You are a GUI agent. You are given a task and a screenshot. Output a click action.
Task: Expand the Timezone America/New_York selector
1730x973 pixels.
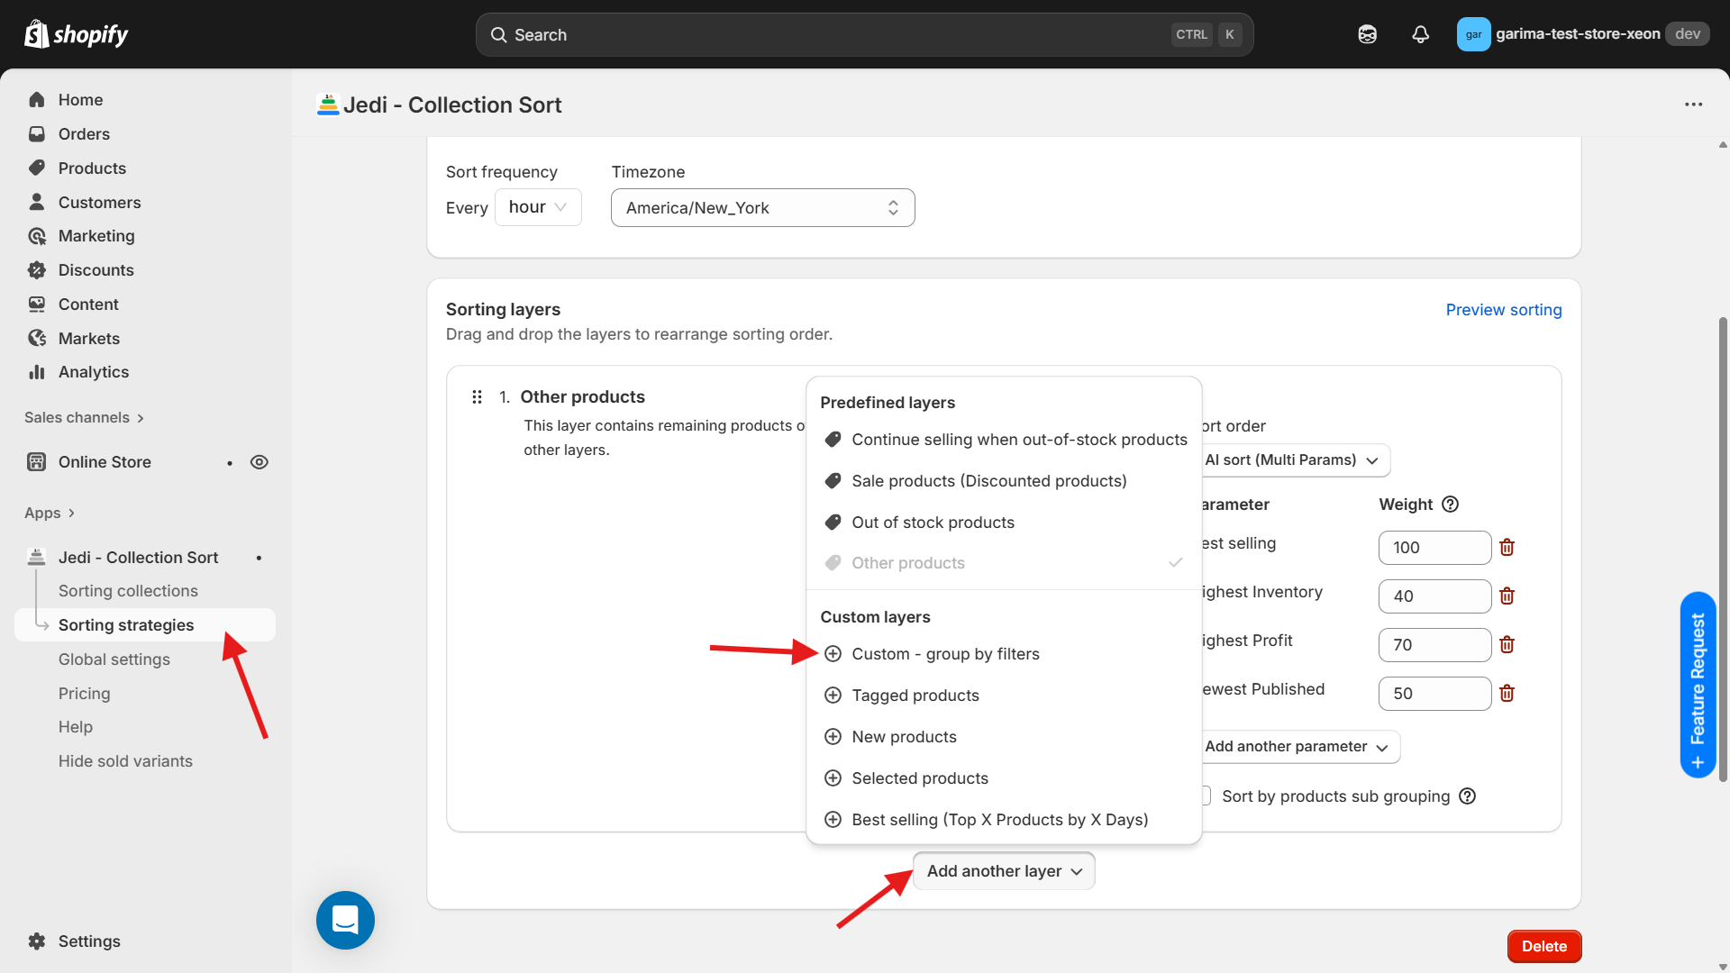point(762,208)
